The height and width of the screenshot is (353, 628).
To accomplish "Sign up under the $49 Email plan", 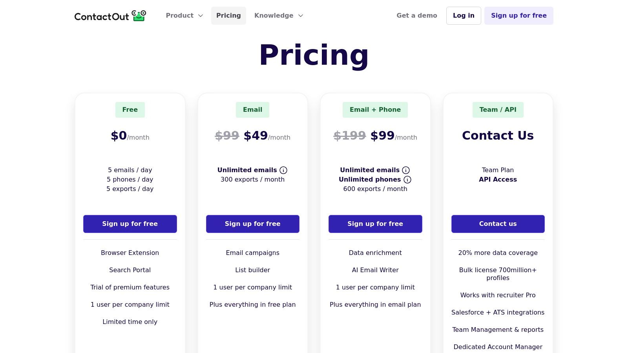I will tap(252, 224).
